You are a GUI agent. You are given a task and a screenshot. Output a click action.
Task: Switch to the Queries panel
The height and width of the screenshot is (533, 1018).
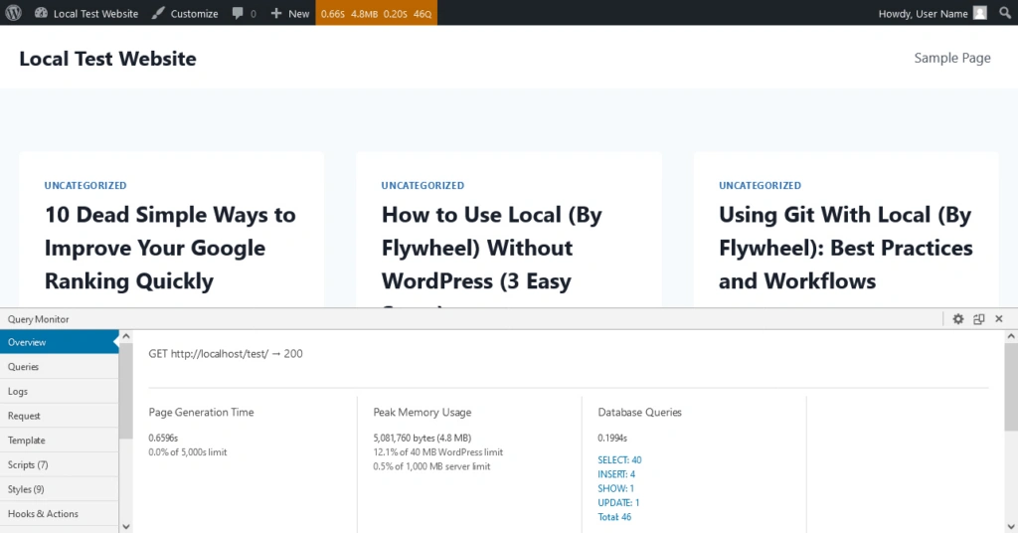(x=24, y=367)
